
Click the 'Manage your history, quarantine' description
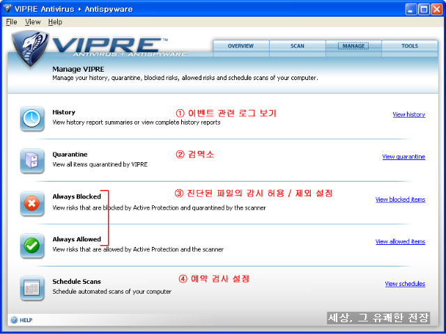[x=185, y=78]
